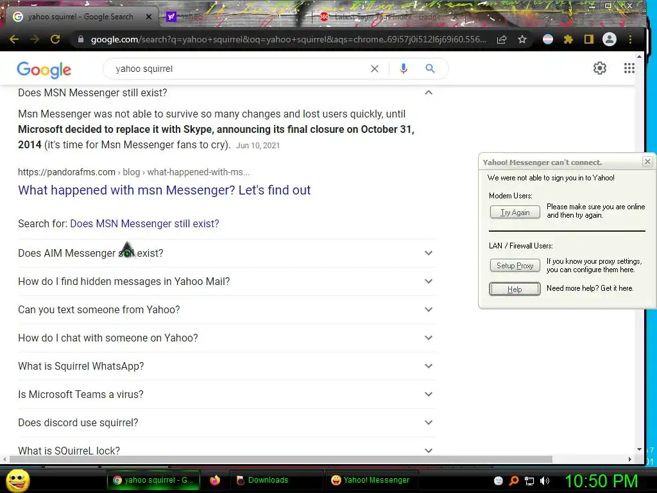This screenshot has height=493, width=657.
Task: Open Chrome three-dot menu
Action: click(x=630, y=39)
